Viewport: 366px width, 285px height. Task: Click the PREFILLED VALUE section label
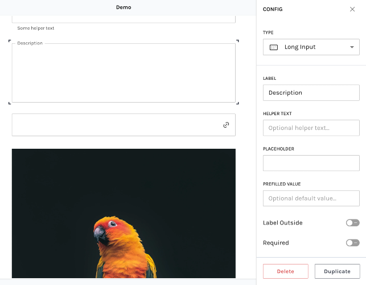click(282, 184)
